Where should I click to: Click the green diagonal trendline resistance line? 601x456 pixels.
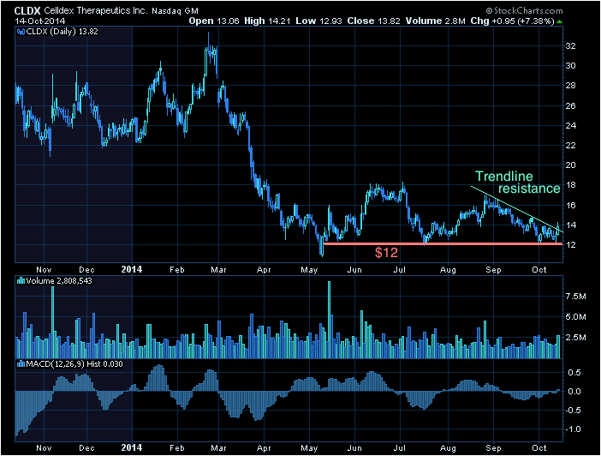pos(517,209)
